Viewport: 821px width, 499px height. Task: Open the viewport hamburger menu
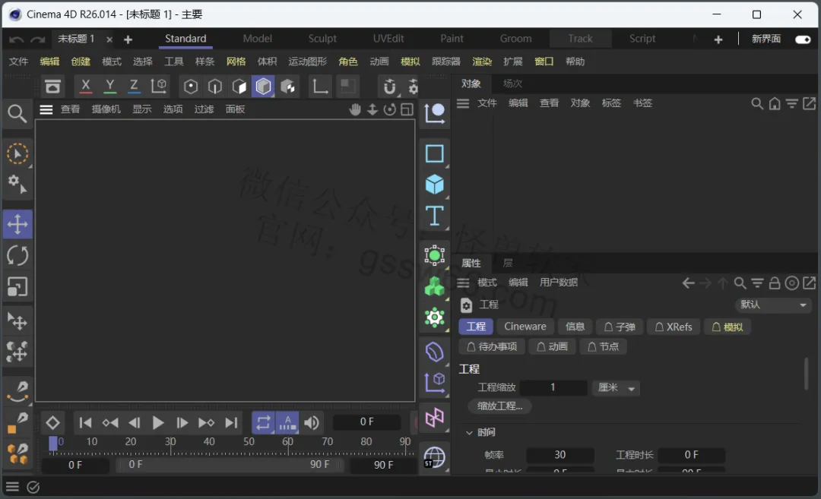point(46,109)
